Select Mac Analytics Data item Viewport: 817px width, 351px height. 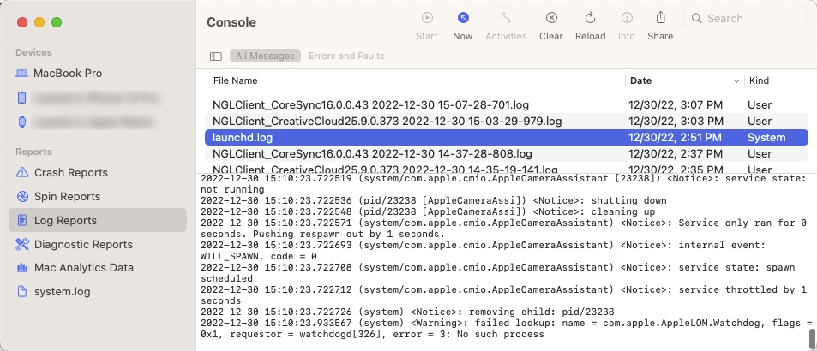(x=83, y=267)
